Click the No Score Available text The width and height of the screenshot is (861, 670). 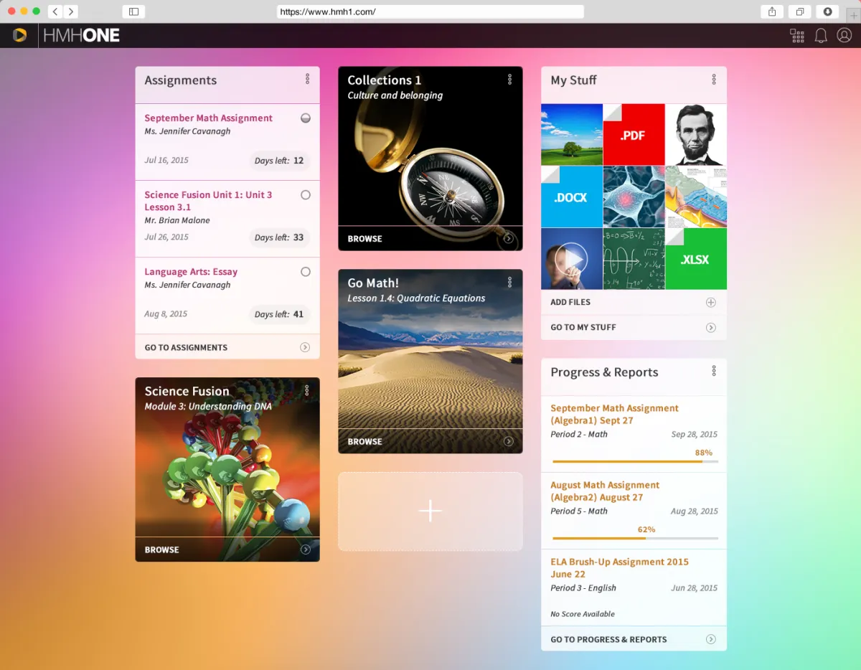(x=583, y=614)
